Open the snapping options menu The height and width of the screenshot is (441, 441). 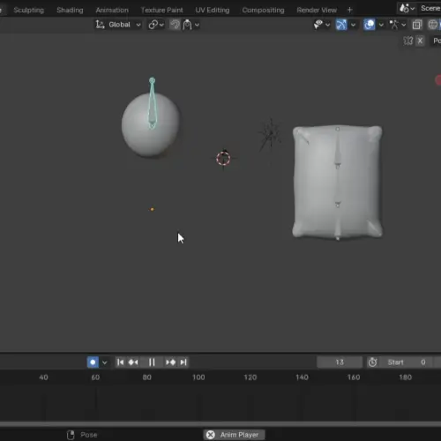point(191,25)
